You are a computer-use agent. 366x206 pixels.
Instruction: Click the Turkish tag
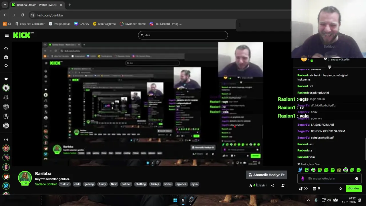(65, 184)
